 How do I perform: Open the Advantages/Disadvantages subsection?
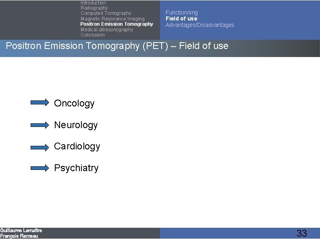199,25
